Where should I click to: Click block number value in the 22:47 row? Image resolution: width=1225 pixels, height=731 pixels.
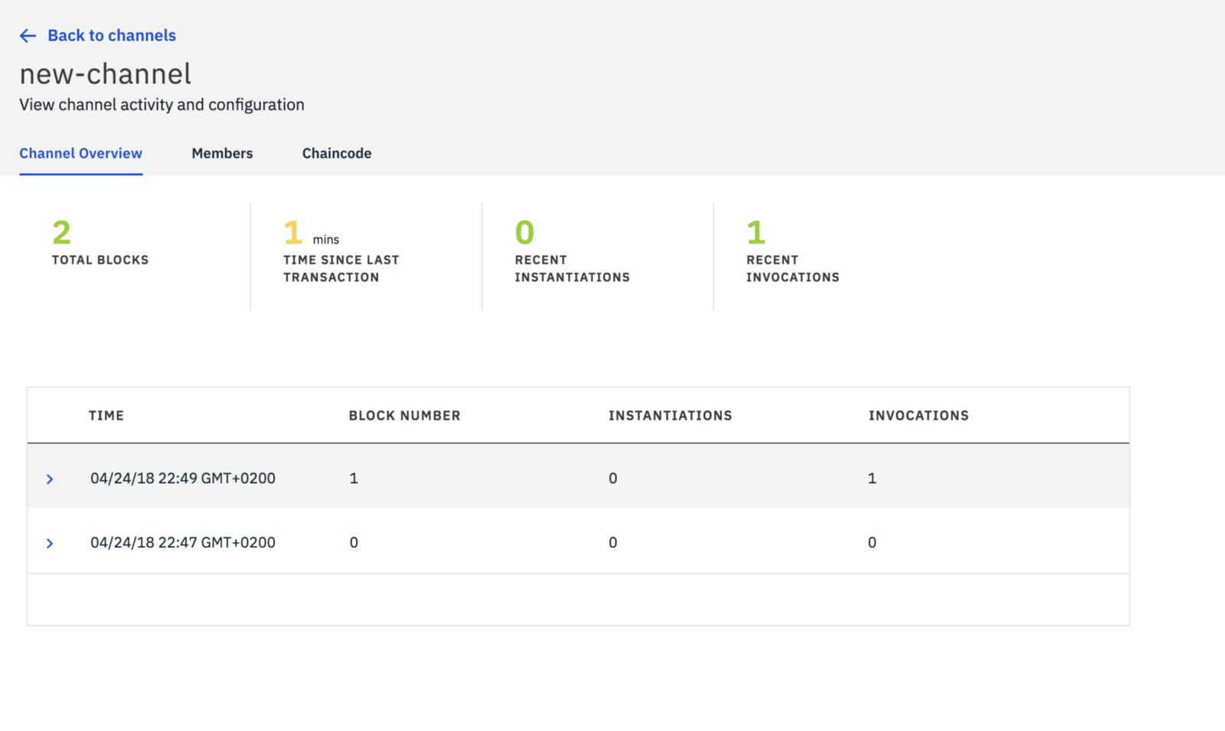click(354, 543)
